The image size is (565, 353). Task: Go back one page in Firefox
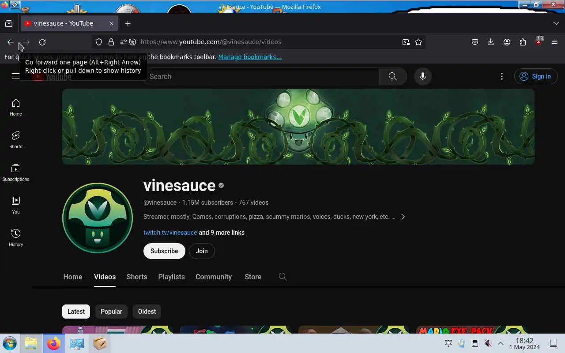click(x=11, y=42)
